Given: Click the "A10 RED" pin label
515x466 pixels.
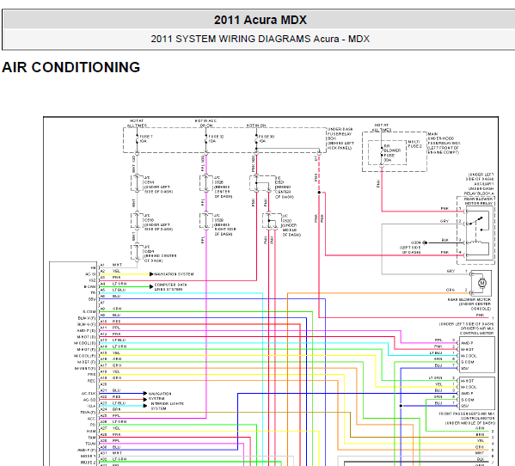Looking at the screenshot, I should click(110, 322).
